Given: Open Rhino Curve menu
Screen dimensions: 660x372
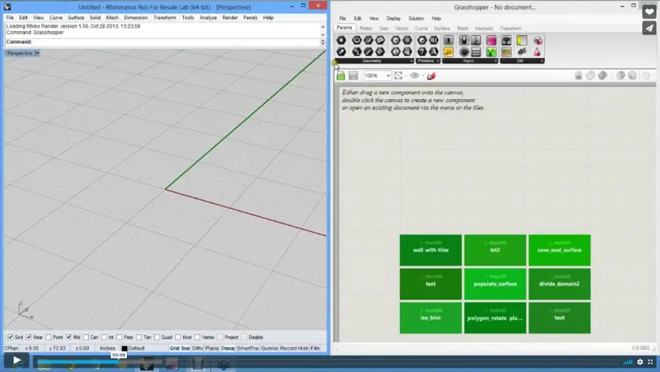Looking at the screenshot, I should coord(55,18).
